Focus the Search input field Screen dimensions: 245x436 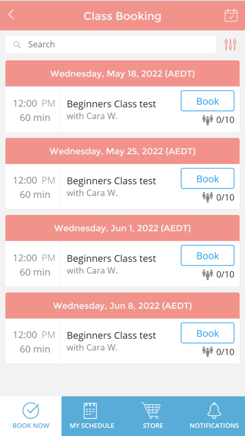tap(111, 44)
